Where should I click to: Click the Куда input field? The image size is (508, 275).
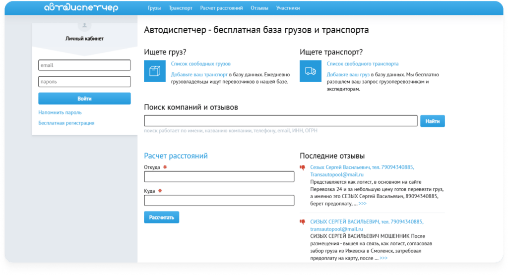(219, 200)
